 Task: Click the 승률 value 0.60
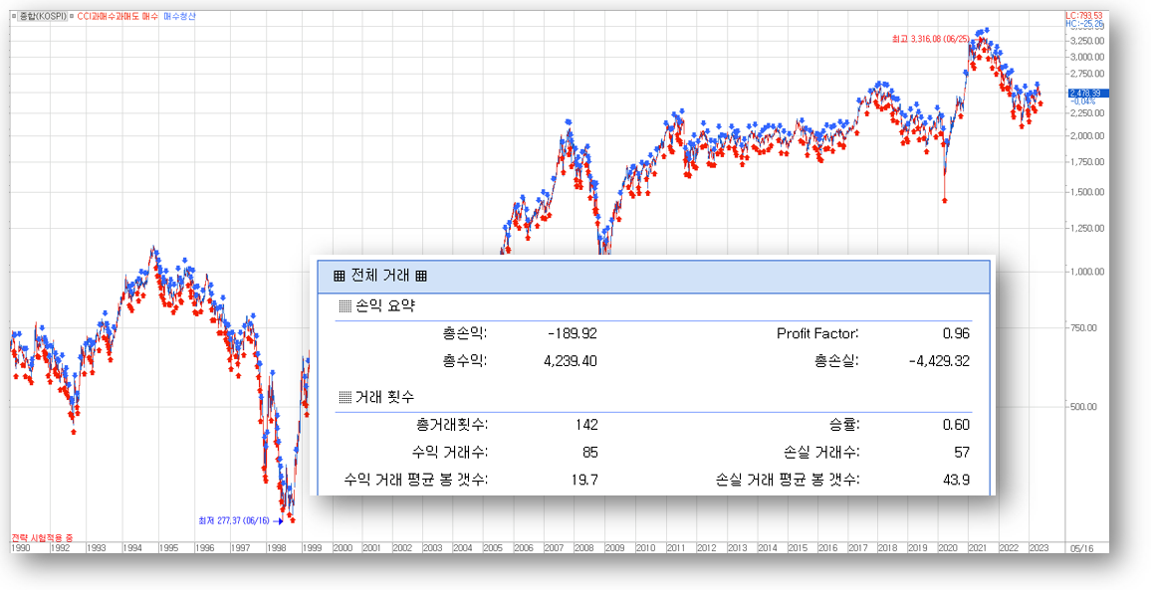[x=956, y=425]
